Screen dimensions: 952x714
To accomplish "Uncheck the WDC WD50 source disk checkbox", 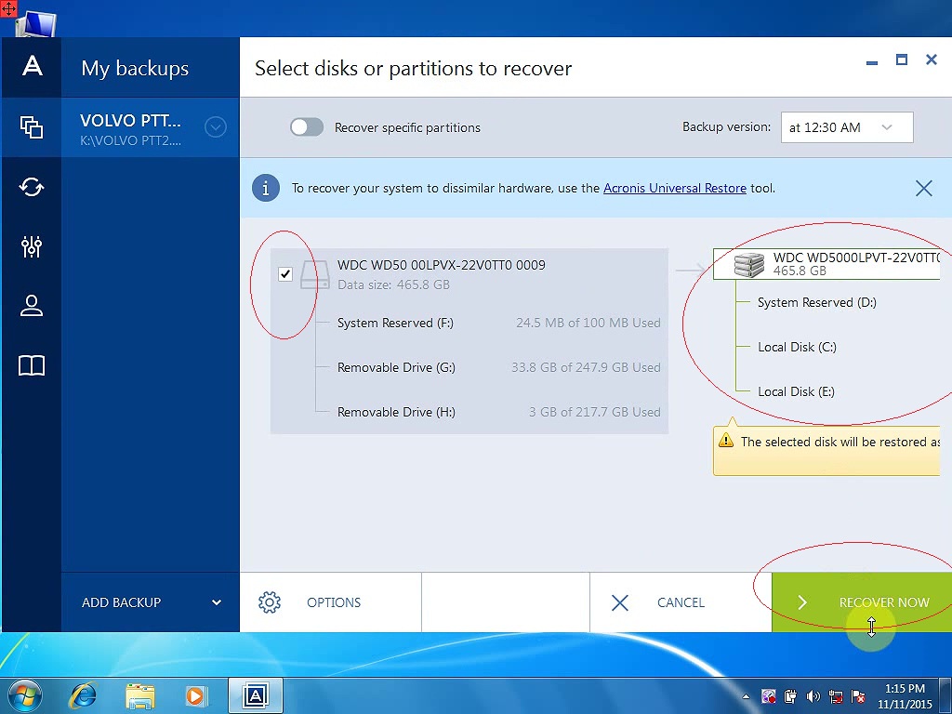I will pyautogui.click(x=285, y=274).
